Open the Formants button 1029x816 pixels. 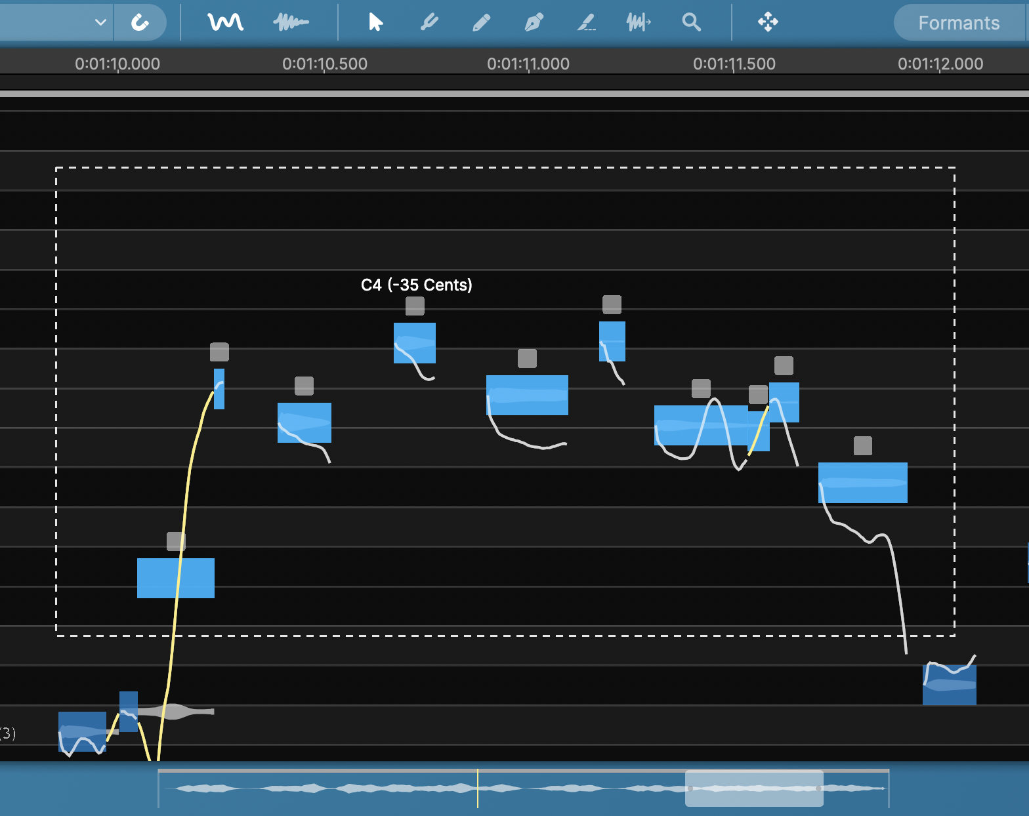coord(958,23)
